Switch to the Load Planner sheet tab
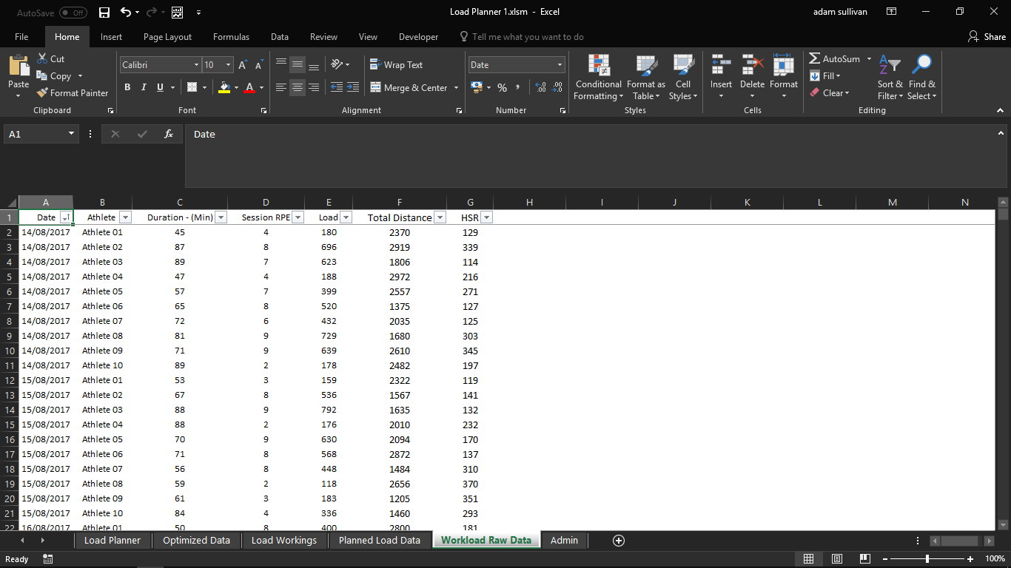The width and height of the screenshot is (1011, 568). (x=112, y=540)
